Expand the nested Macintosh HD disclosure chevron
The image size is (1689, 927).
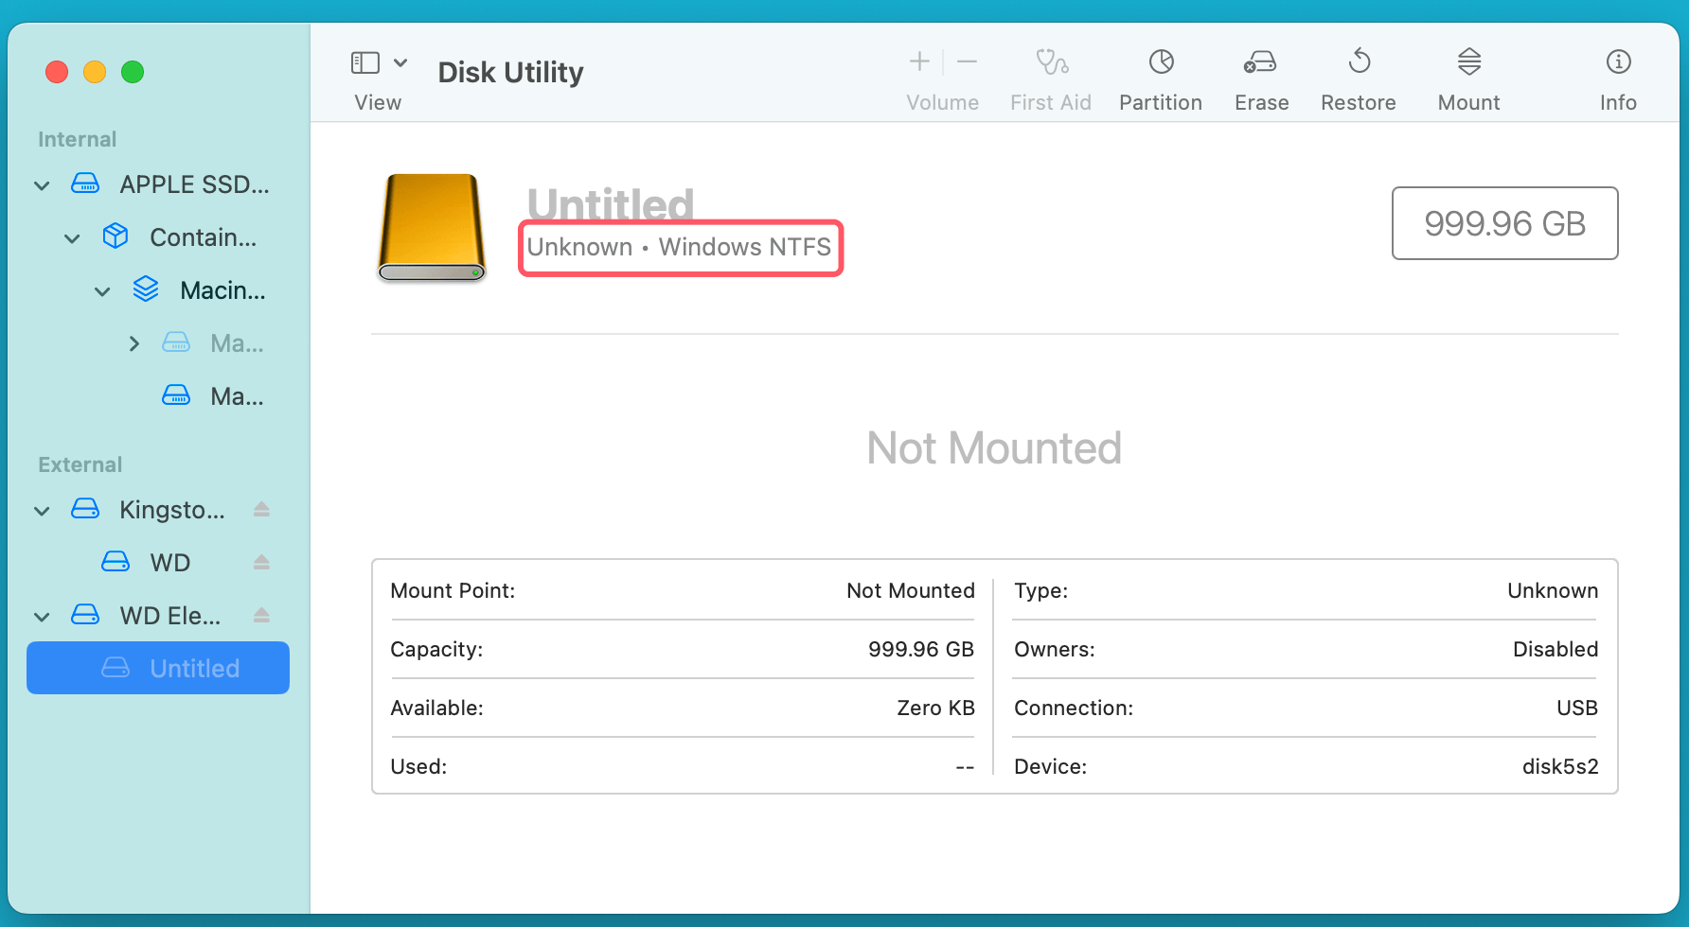pyautogui.click(x=133, y=343)
